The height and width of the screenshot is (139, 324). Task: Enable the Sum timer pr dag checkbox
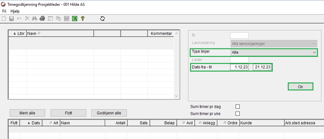click(237, 106)
